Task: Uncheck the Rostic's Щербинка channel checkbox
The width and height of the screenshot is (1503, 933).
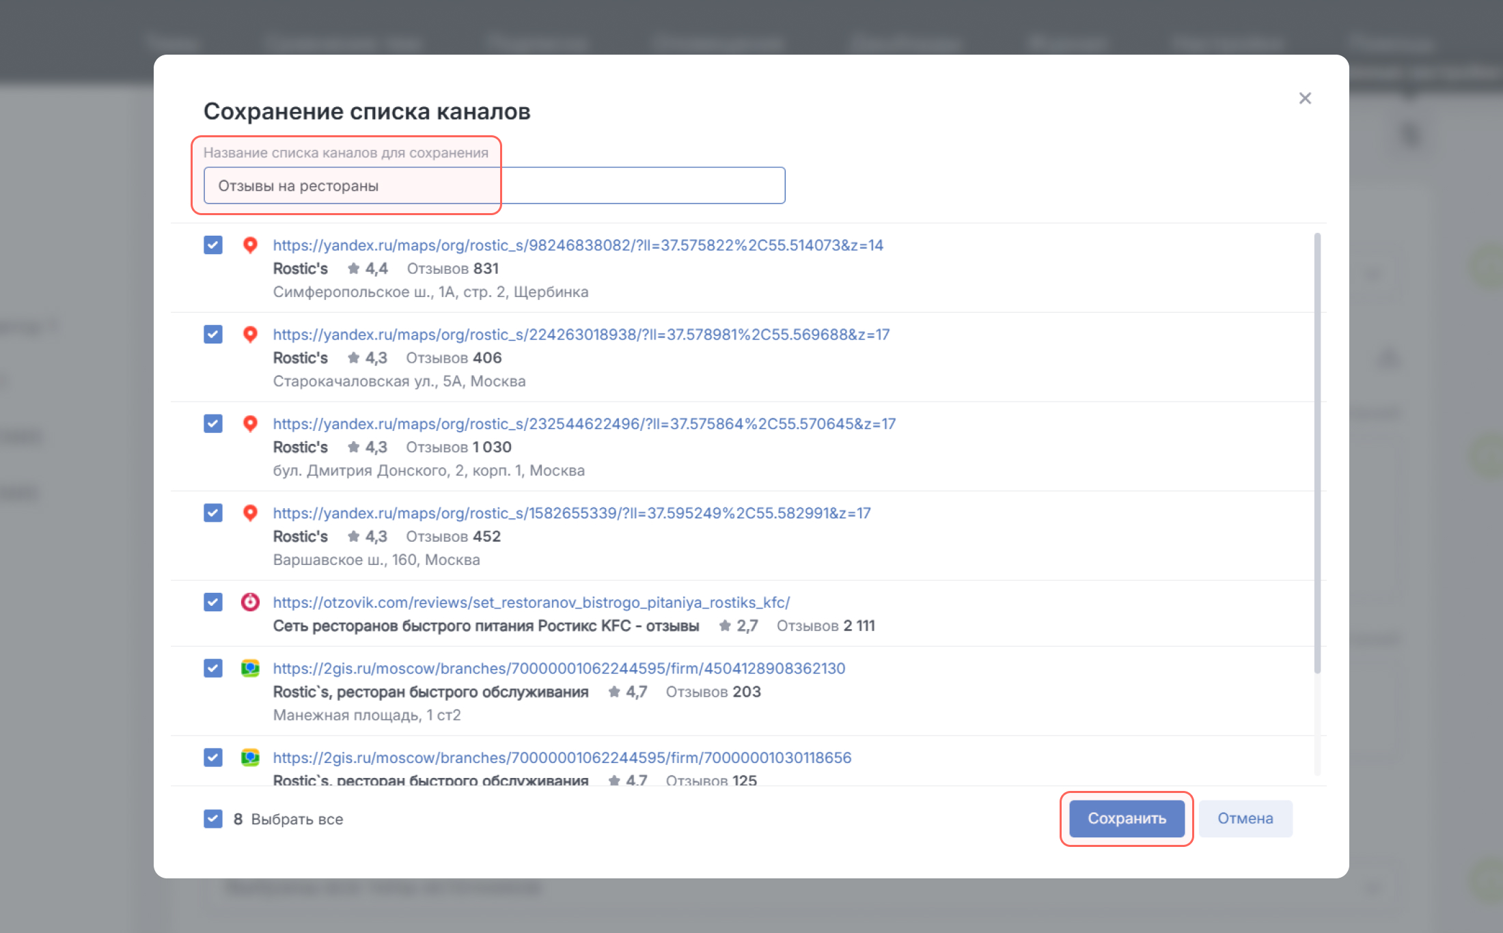Action: pyautogui.click(x=213, y=245)
